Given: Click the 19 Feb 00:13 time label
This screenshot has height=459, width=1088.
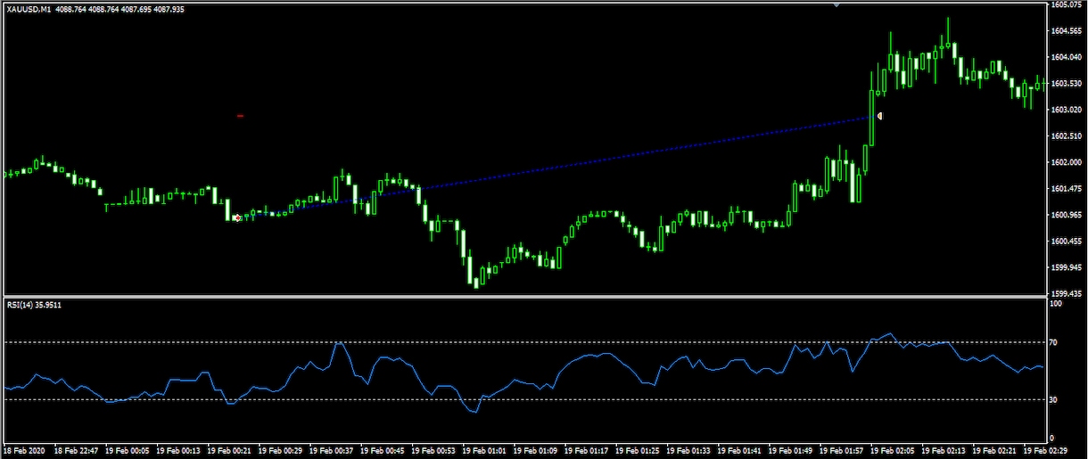Looking at the screenshot, I should tap(178, 450).
